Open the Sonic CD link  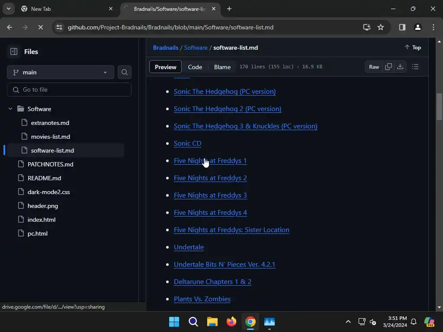tap(188, 143)
